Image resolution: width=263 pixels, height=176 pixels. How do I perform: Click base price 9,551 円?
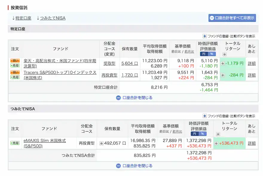186,72
